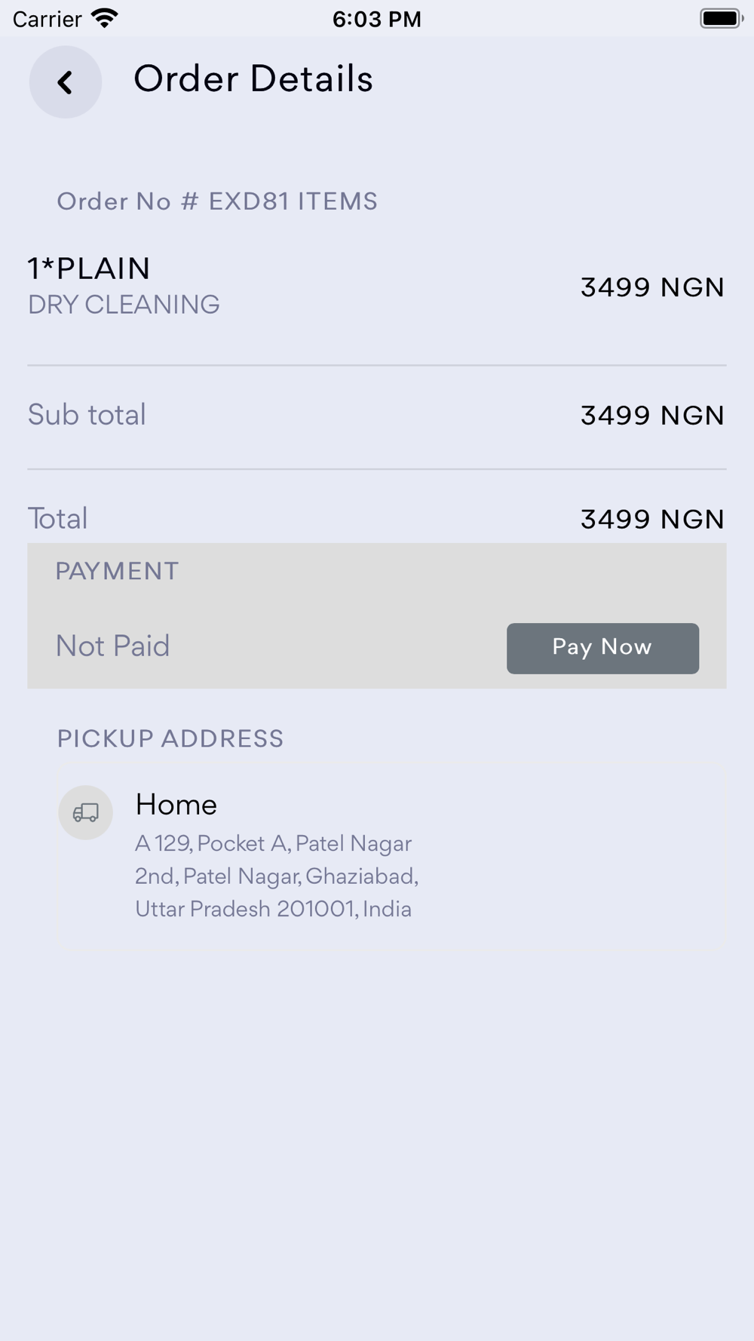Tap the PLAIN item price 3499 NGN
Screen dimensions: 754x1341
click(x=652, y=287)
